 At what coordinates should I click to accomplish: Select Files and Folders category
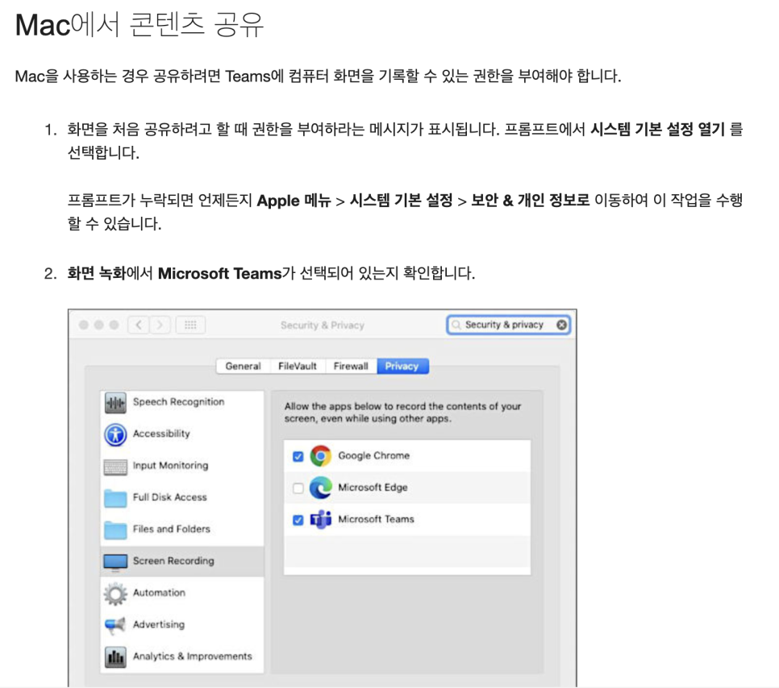click(x=181, y=529)
